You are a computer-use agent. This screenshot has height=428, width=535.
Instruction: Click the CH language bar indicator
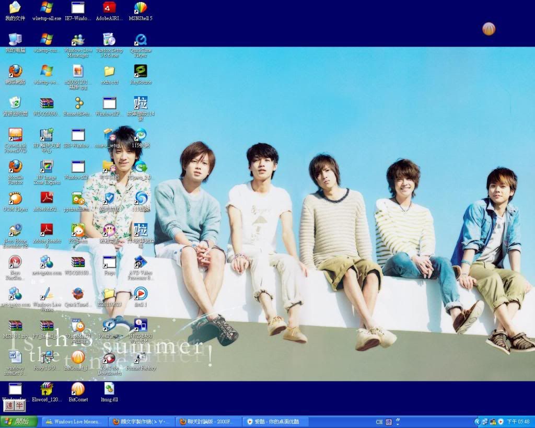pos(379,422)
